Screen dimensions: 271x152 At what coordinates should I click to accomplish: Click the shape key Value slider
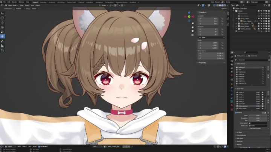pos(257,116)
